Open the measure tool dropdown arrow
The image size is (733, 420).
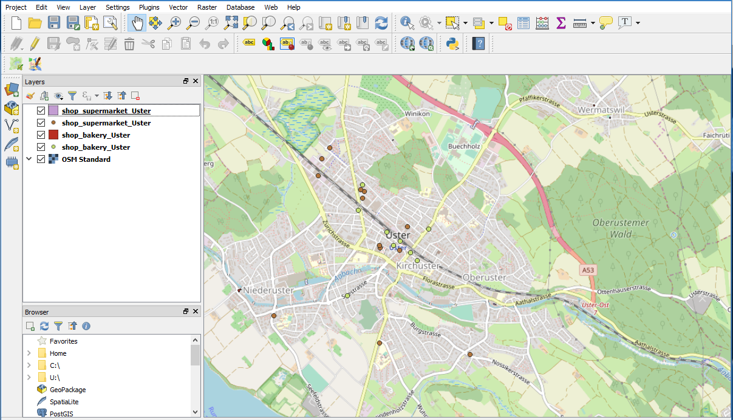coord(593,24)
